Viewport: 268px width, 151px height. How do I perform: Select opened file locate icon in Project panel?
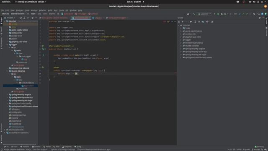[x=21, y=18]
